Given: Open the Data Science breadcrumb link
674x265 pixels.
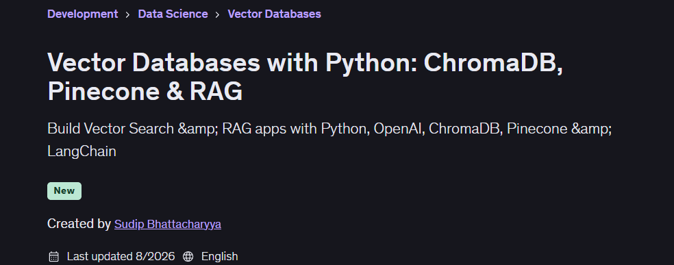Looking at the screenshot, I should pyautogui.click(x=173, y=14).
